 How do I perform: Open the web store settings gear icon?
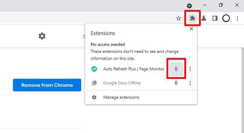[x=42, y=36]
